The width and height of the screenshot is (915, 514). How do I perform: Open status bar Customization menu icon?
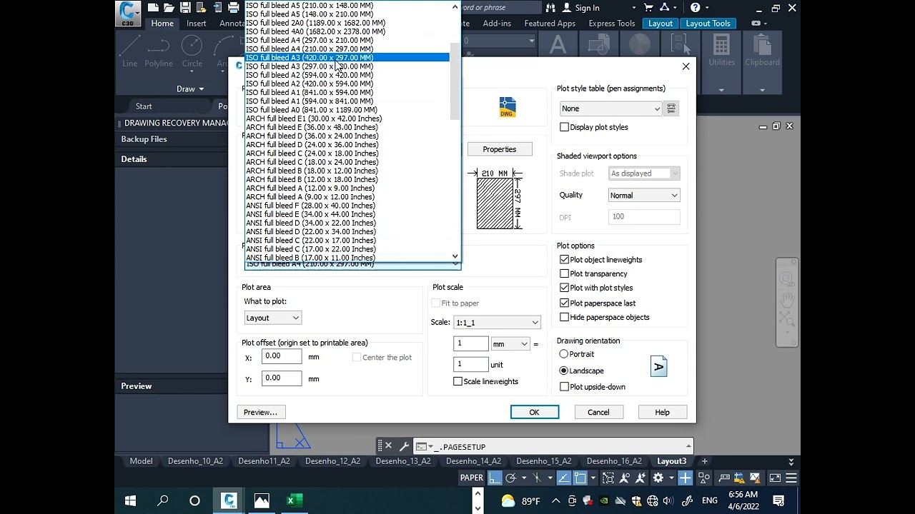tap(791, 478)
